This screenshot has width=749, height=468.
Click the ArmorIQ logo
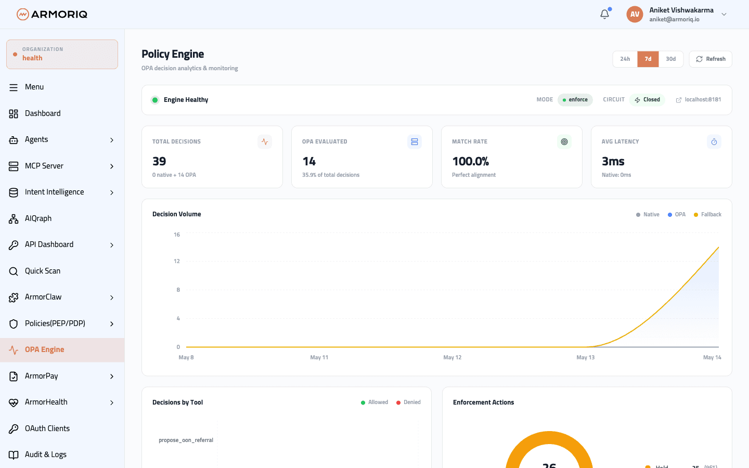(x=52, y=14)
